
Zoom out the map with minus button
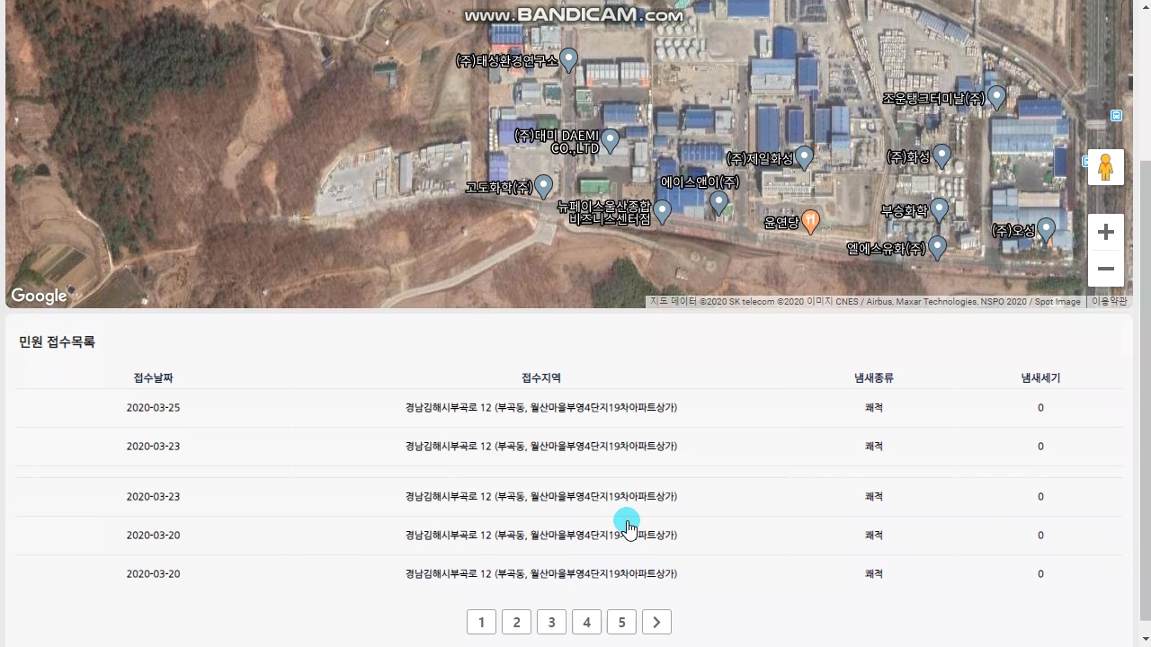point(1105,269)
